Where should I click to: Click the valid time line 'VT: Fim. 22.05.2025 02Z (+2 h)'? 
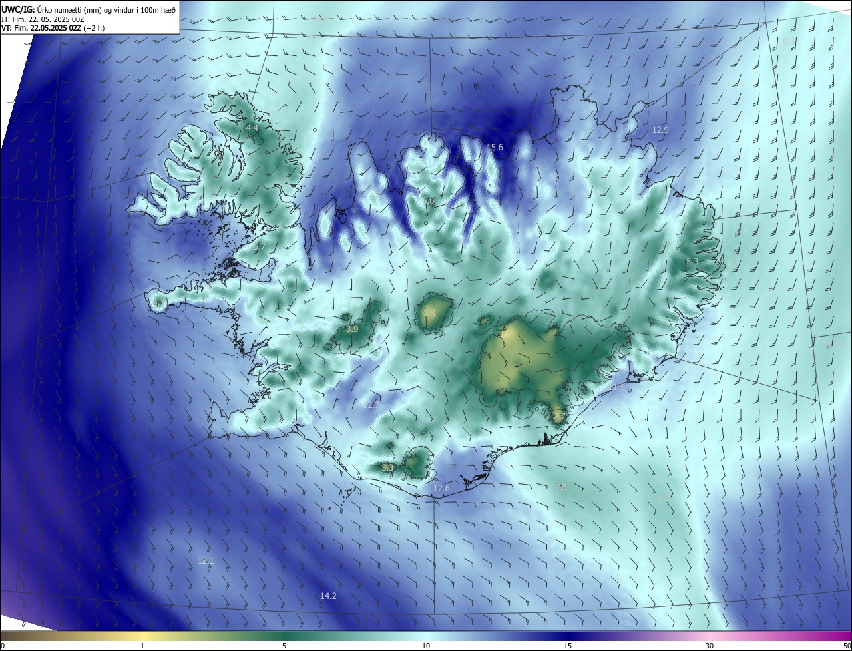tap(53, 28)
